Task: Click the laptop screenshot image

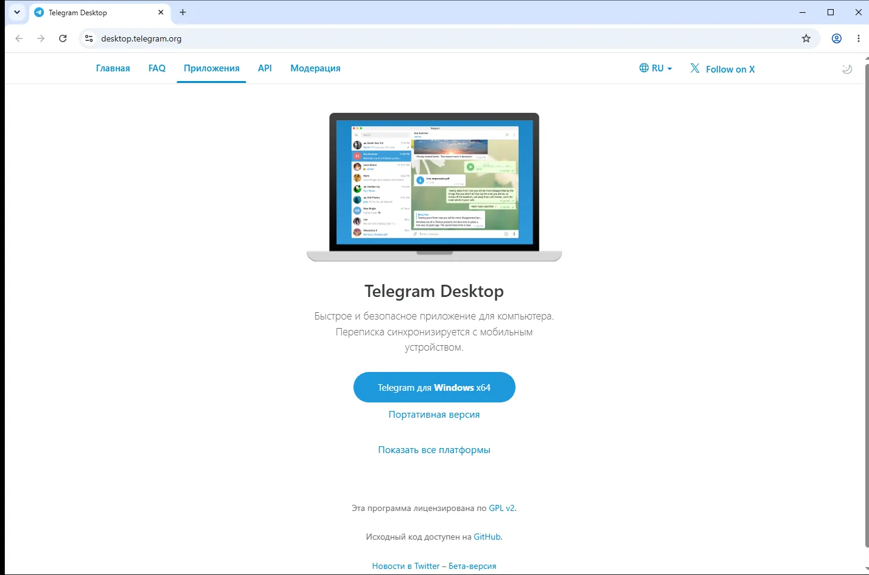Action: point(434,187)
